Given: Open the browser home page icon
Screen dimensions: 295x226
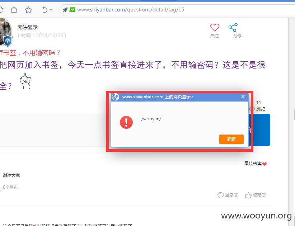Looking at the screenshot, I should point(14,10).
